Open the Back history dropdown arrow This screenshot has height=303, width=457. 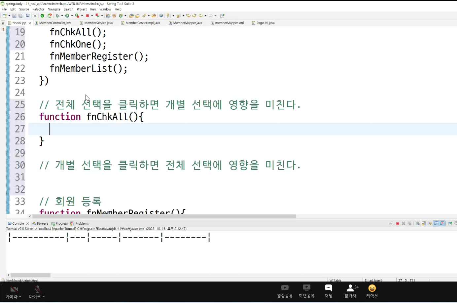[205, 16]
